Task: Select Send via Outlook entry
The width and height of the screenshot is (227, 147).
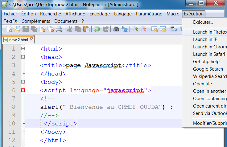Action: 204,113
